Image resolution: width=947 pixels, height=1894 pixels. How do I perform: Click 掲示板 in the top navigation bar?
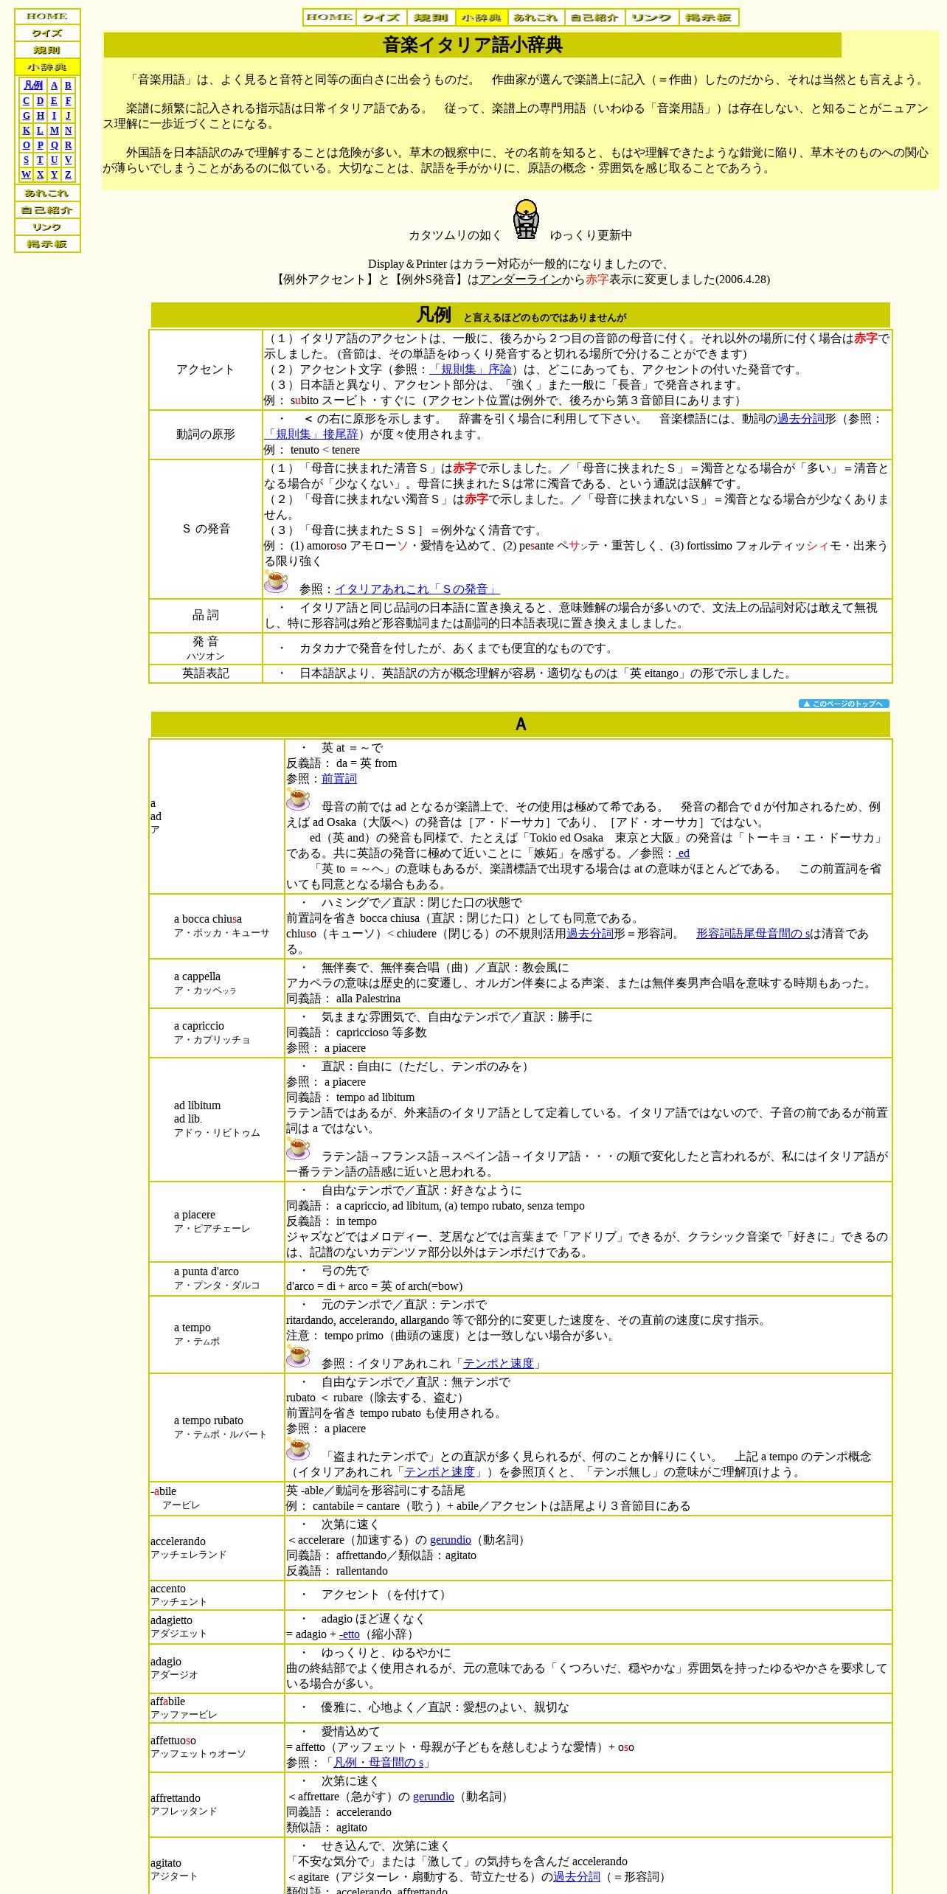[x=709, y=18]
